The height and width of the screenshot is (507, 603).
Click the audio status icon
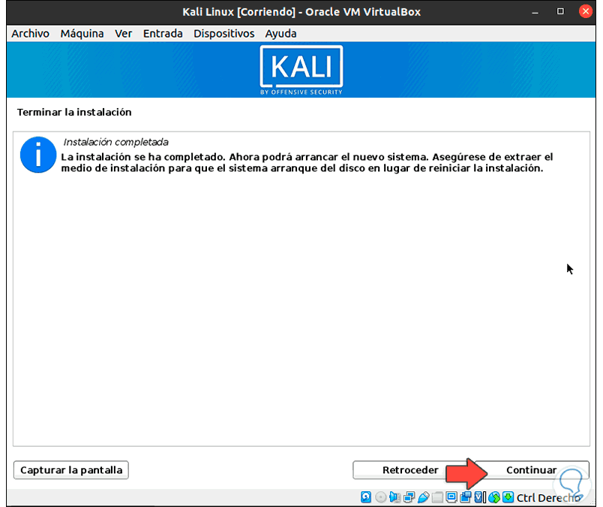[x=395, y=497]
